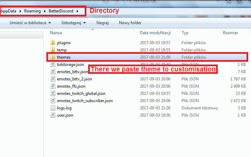This screenshot has width=251, height=157.
Task: Click the 2017-09-03 21:26 date of logs.log
Action: (155, 108)
